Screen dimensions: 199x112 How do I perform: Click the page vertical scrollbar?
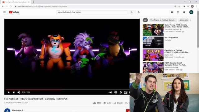click(x=198, y=29)
